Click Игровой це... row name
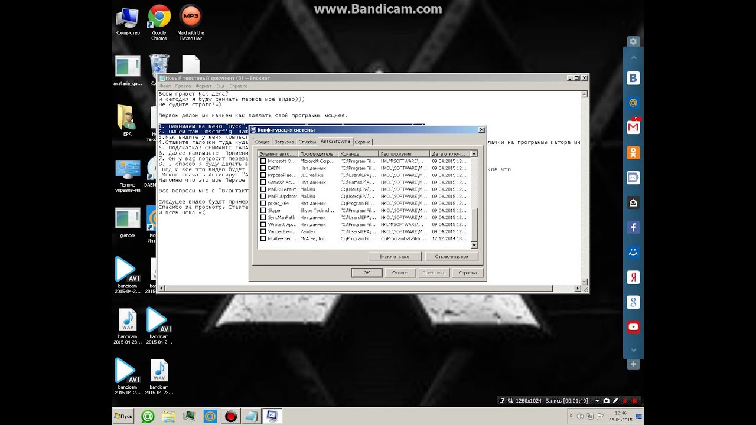 (282, 175)
